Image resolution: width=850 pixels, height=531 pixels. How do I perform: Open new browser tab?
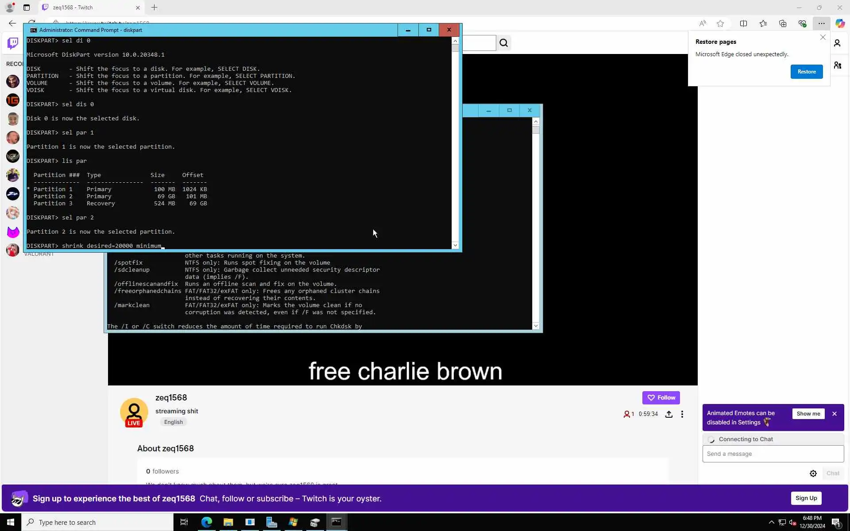coord(154,8)
